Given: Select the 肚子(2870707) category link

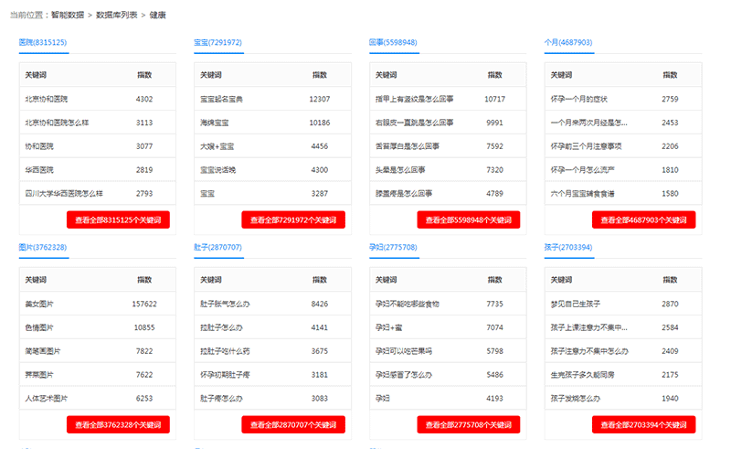Looking at the screenshot, I should (217, 247).
